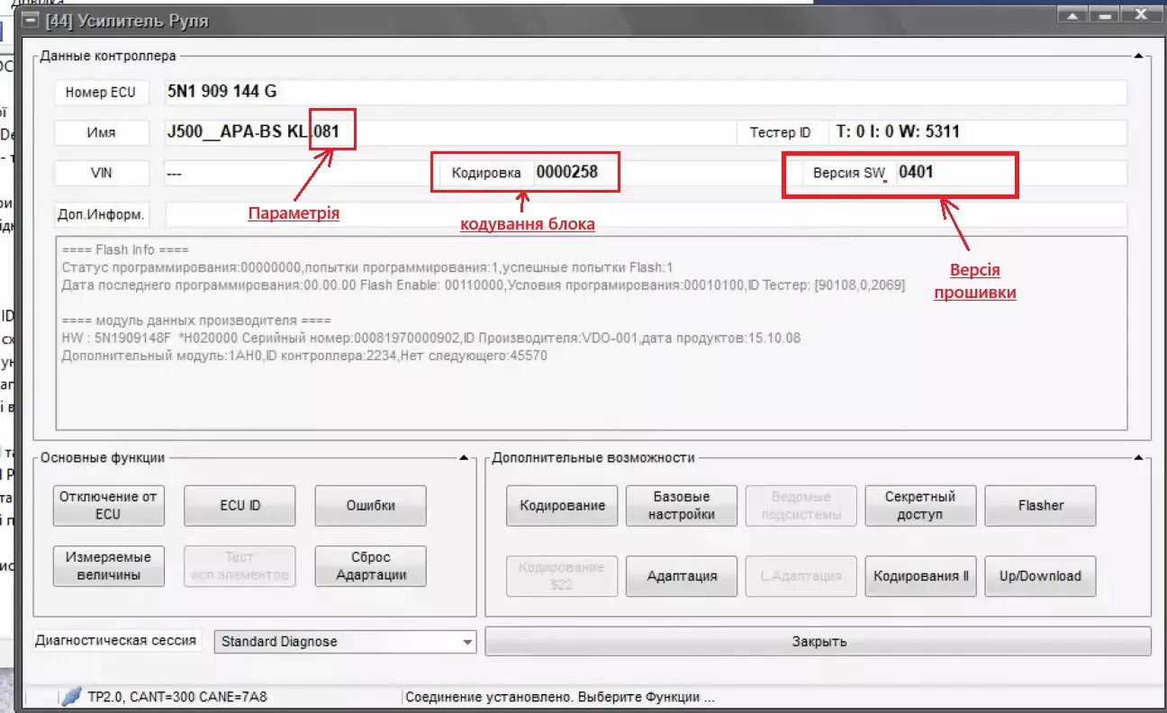Collapse the Данные контроллера panel
Viewport: 1167px width, 713px height.
pos(1138,56)
